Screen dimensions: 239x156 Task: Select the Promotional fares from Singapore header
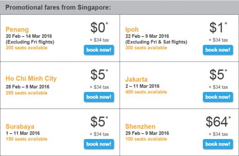pyautogui.click(x=58, y=7)
